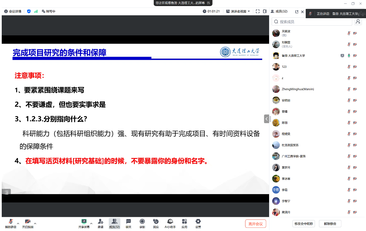Unmute microphone with 解除静音

[x=11, y=223]
